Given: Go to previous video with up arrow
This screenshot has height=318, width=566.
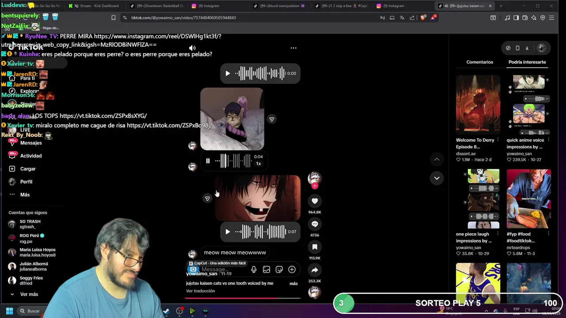Looking at the screenshot, I should click(x=437, y=159).
